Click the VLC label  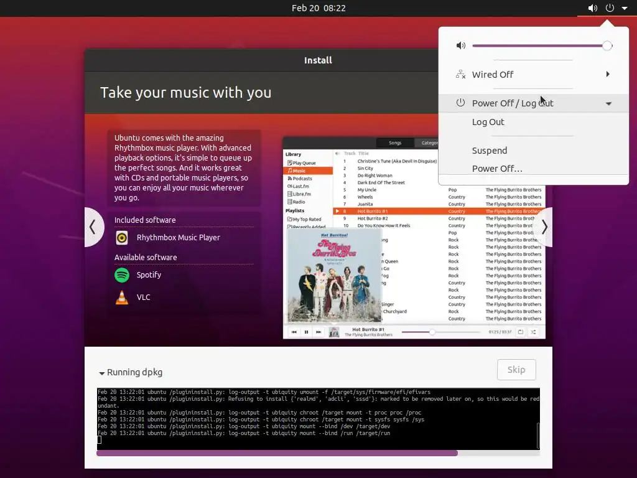[144, 297]
